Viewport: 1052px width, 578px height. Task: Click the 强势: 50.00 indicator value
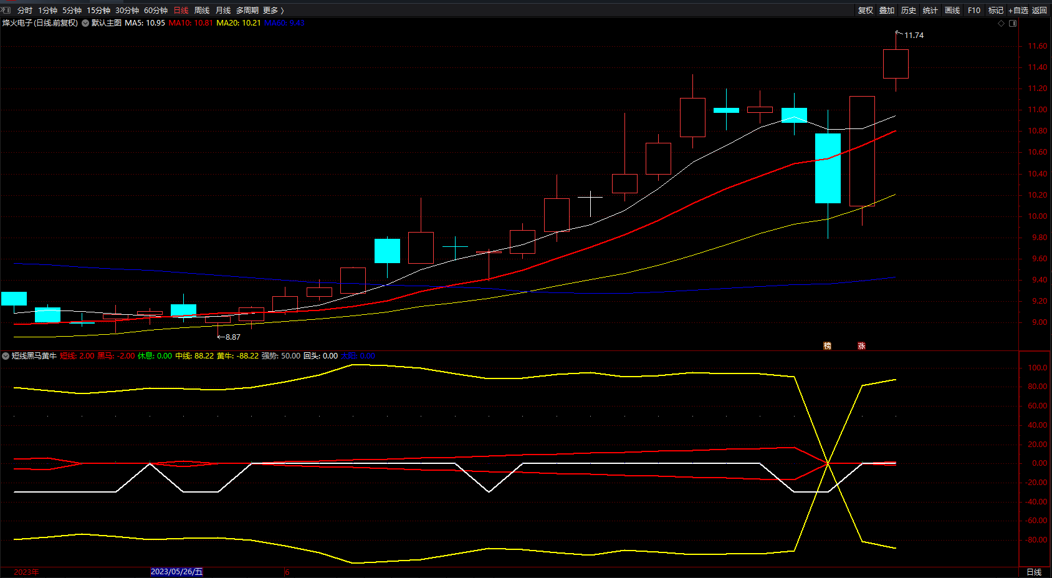(x=280, y=356)
